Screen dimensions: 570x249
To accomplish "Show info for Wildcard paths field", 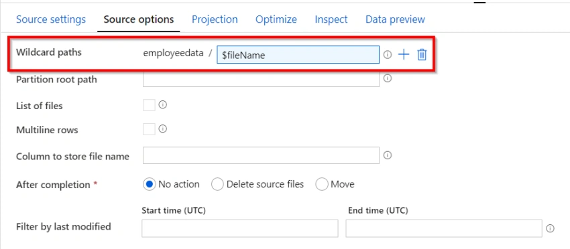I will [388, 55].
